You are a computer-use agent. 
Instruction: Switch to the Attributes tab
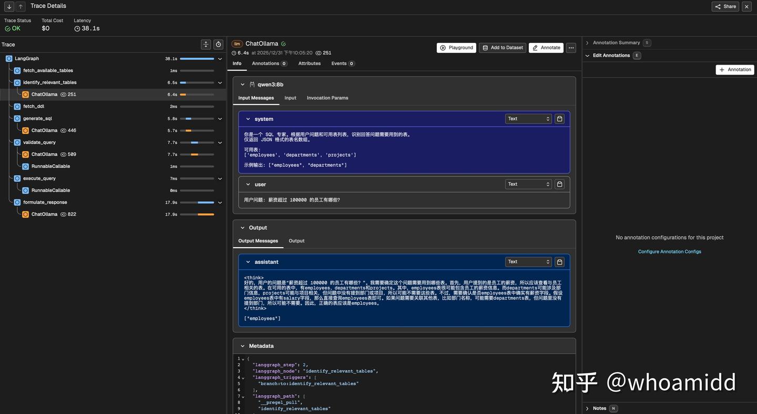point(309,63)
